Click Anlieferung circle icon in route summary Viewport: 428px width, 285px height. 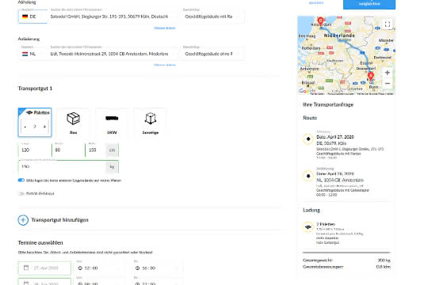[x=308, y=176]
